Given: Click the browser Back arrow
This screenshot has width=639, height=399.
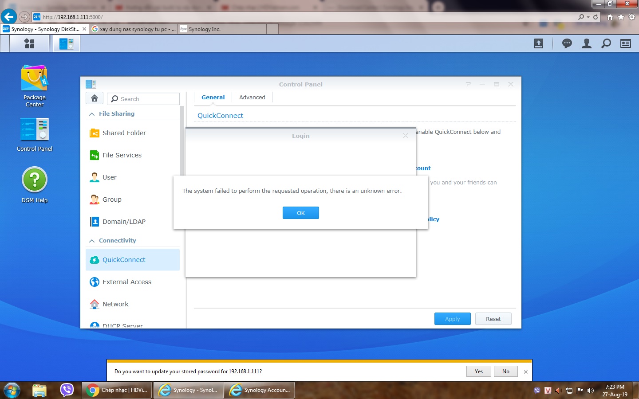Looking at the screenshot, I should click(x=9, y=17).
